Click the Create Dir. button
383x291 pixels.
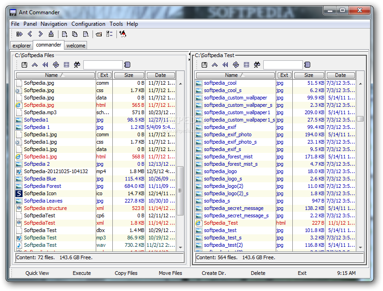[214, 273]
